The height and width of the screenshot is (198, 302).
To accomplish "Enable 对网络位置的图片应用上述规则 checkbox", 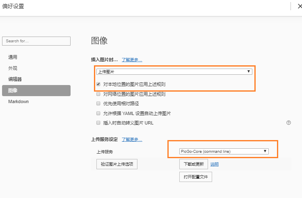I will click(98, 94).
